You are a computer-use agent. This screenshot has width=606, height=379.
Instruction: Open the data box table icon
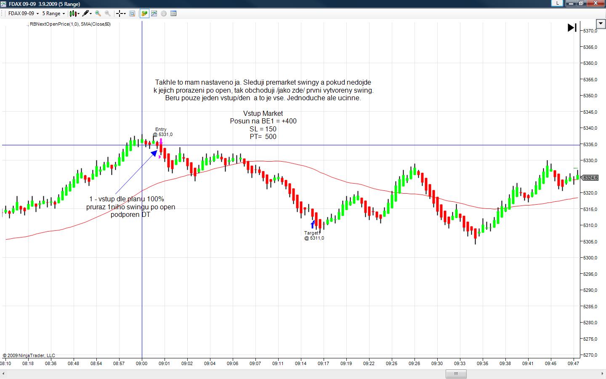[x=173, y=13]
